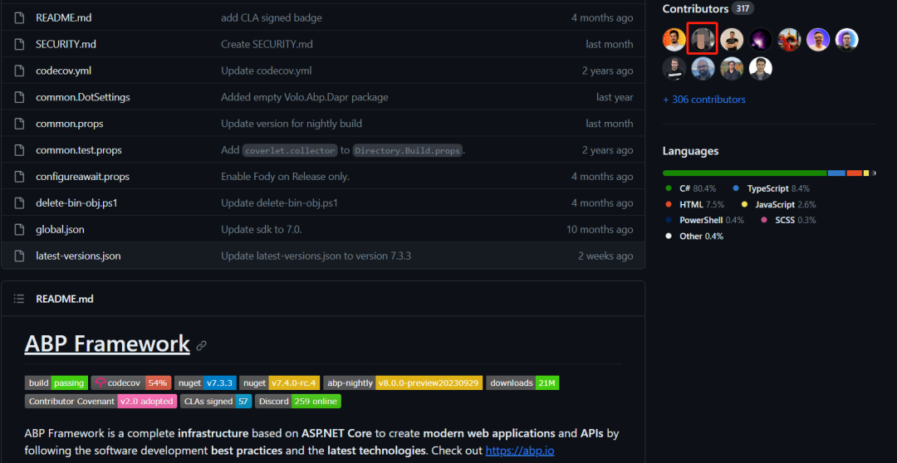This screenshot has width=897, height=463.
Task: Click the blue TypeScript segment of the language bar
Action: pos(836,173)
